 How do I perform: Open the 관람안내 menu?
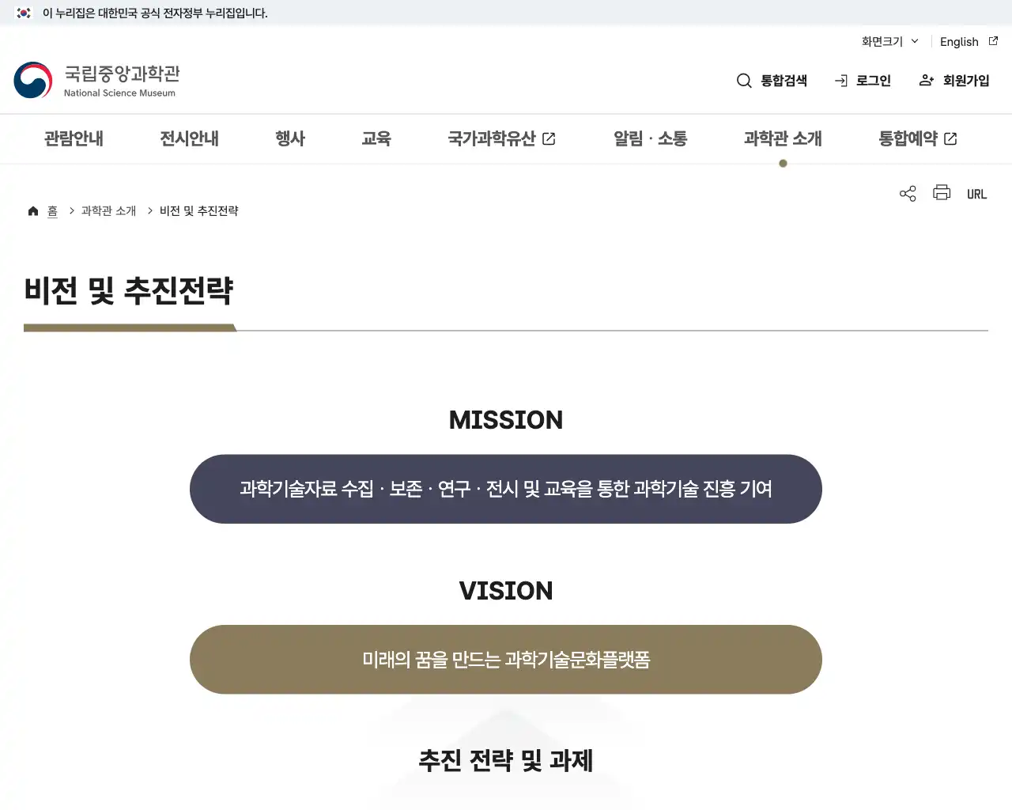tap(74, 138)
